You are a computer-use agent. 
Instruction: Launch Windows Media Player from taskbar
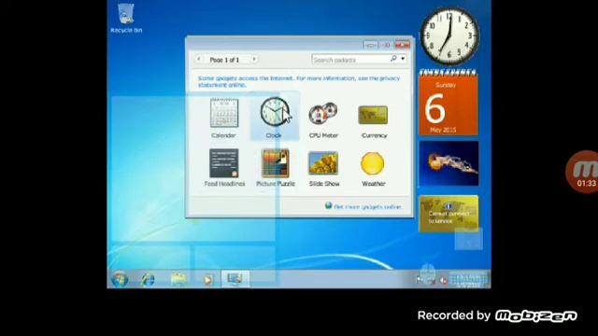coord(207,280)
